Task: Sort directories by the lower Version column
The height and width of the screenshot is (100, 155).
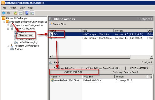Action: coord(131,77)
